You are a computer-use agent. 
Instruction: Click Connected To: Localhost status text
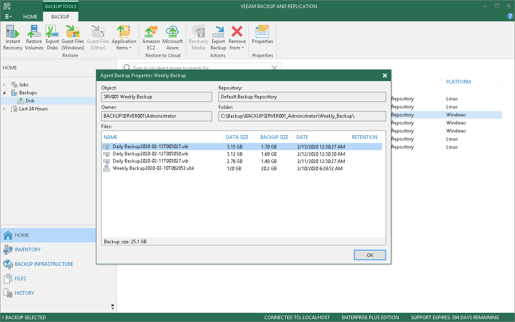(297, 318)
